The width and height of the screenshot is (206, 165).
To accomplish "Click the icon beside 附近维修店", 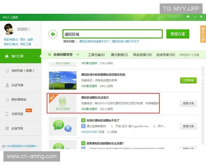I will pyautogui.click(x=7, y=99).
